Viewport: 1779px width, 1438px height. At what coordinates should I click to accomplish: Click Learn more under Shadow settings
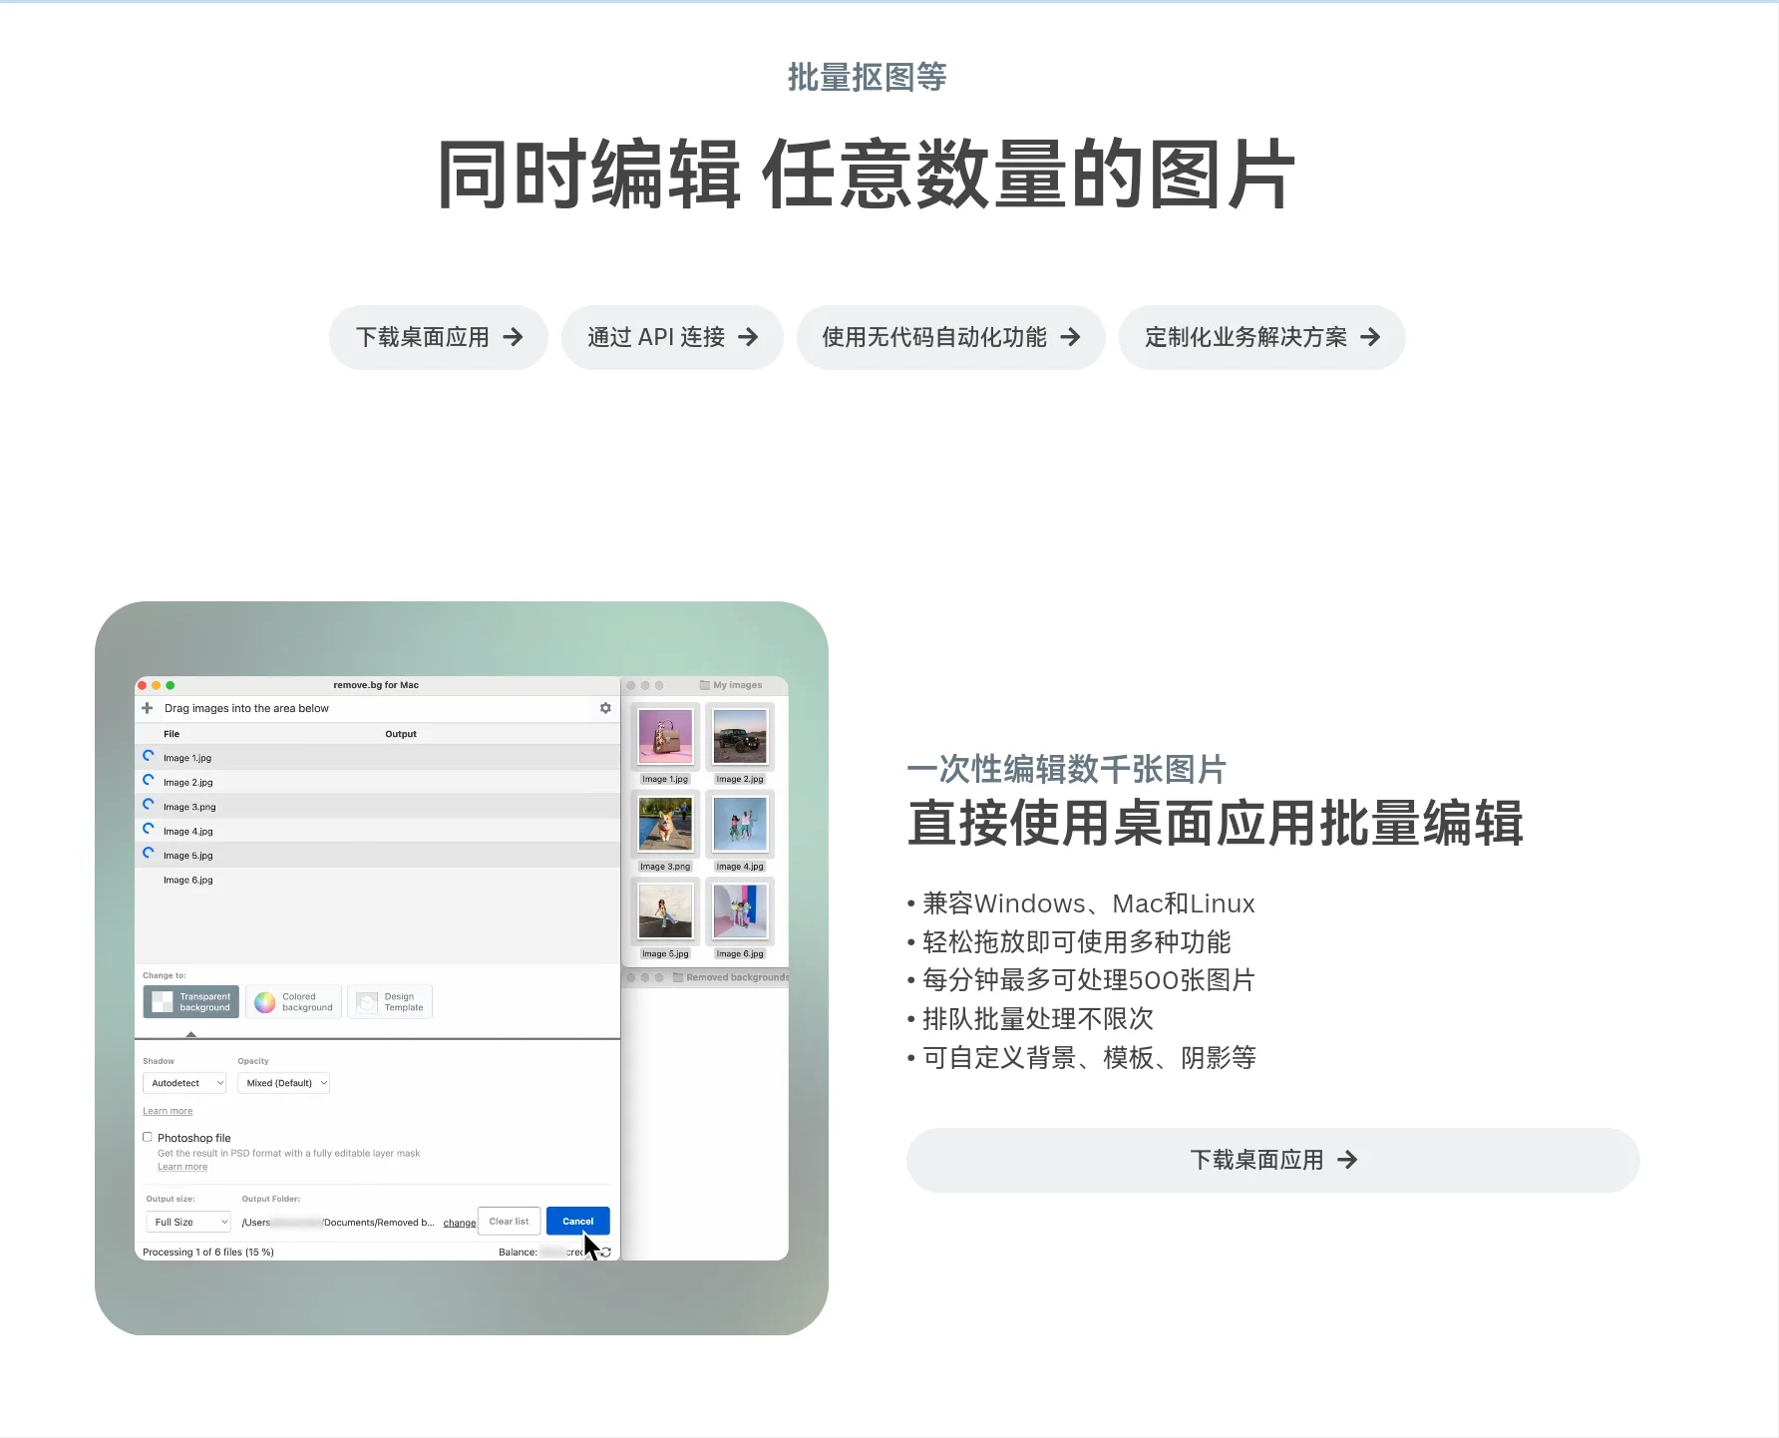168,1111
